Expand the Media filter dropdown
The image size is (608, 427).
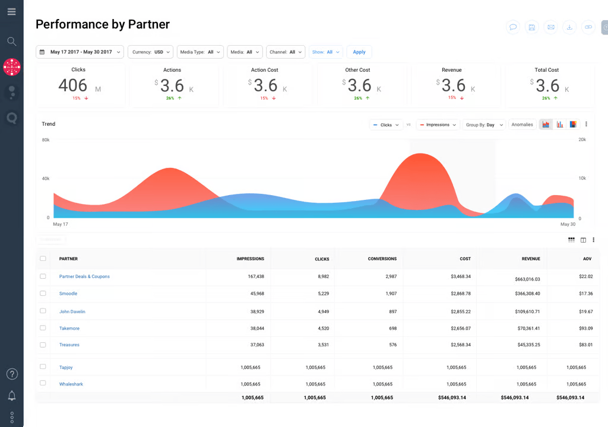245,52
